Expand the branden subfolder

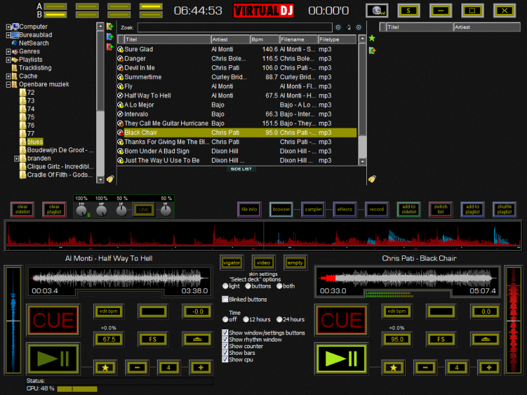click(16, 159)
